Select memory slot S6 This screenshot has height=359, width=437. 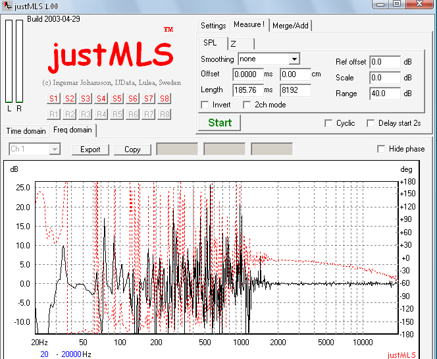pyautogui.click(x=132, y=98)
